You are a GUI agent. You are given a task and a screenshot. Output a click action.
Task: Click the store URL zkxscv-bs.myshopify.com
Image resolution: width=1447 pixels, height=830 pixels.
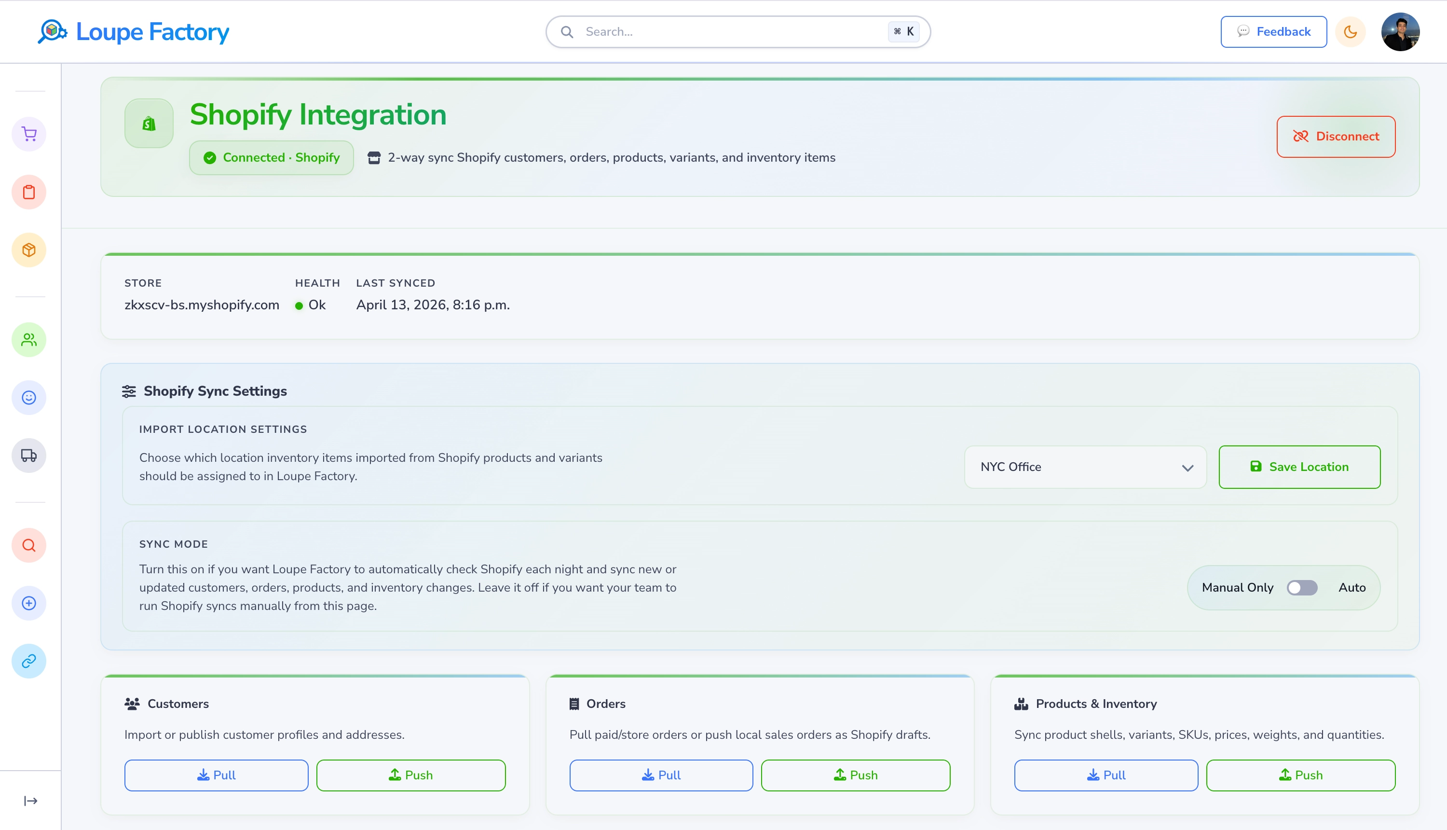202,305
